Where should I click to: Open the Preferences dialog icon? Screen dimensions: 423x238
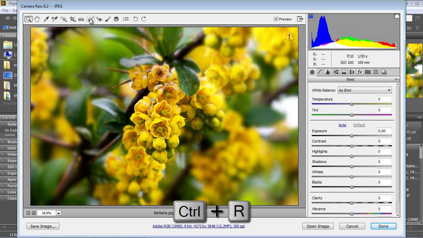coord(126,19)
